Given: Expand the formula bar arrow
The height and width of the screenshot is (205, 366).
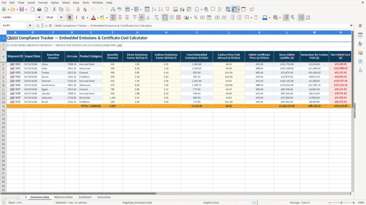Looking at the screenshot, I should pyautogui.click(x=351, y=26).
